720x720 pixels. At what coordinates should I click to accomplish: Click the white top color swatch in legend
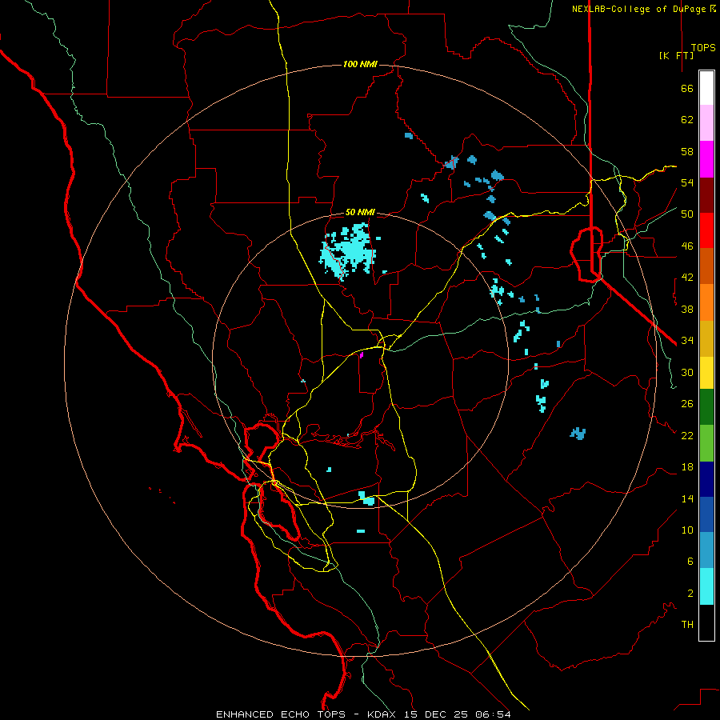click(706, 88)
